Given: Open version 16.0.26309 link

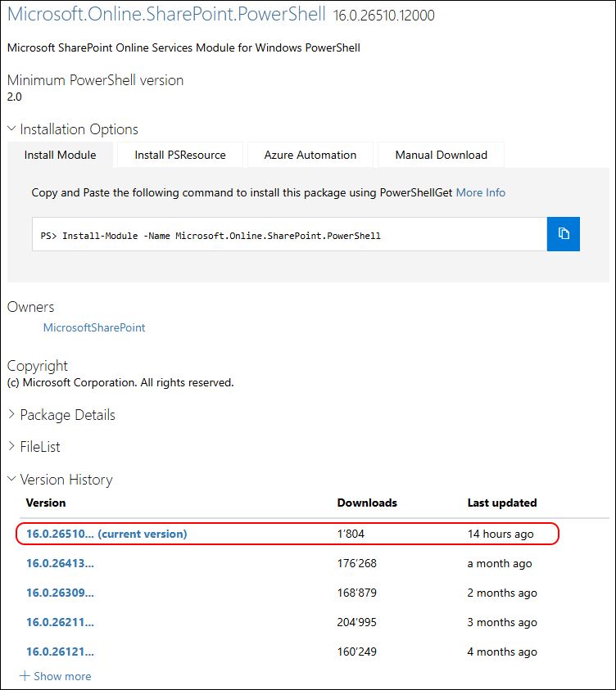Looking at the screenshot, I should pos(60,593).
